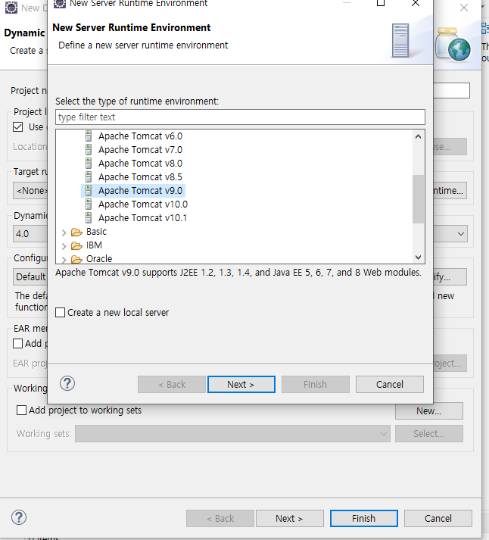Click scroll-up arrow of runtime list

click(418, 136)
